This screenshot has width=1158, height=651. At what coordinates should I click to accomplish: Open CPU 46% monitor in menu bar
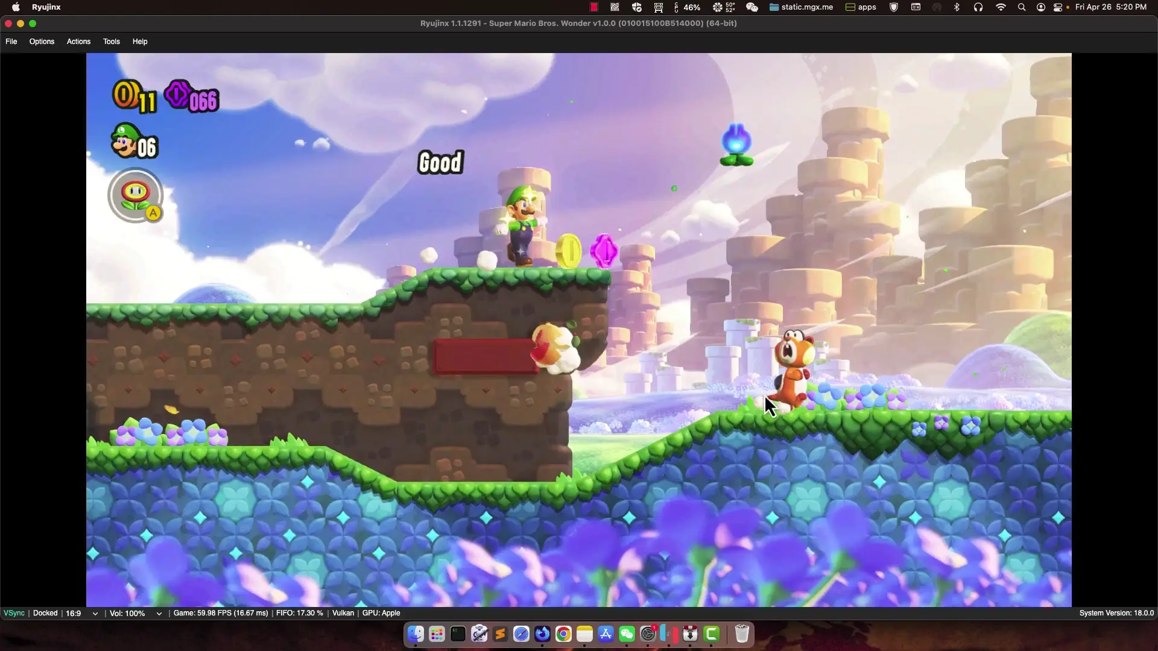(687, 7)
